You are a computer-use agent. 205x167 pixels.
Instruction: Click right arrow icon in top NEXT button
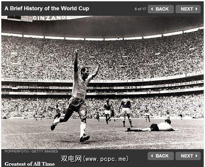tap(196, 9)
